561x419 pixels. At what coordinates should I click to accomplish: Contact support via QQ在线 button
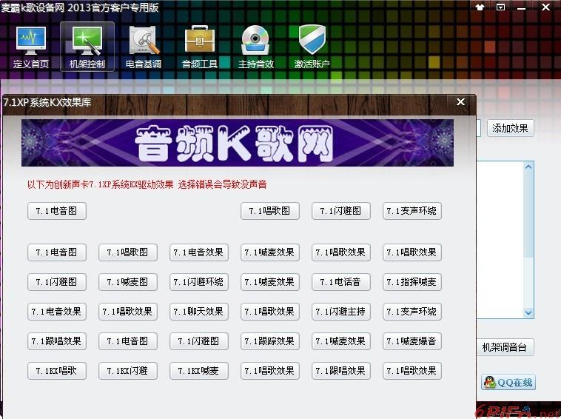tap(508, 383)
